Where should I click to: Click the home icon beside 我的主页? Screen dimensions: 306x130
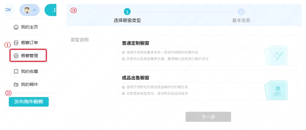16,27
